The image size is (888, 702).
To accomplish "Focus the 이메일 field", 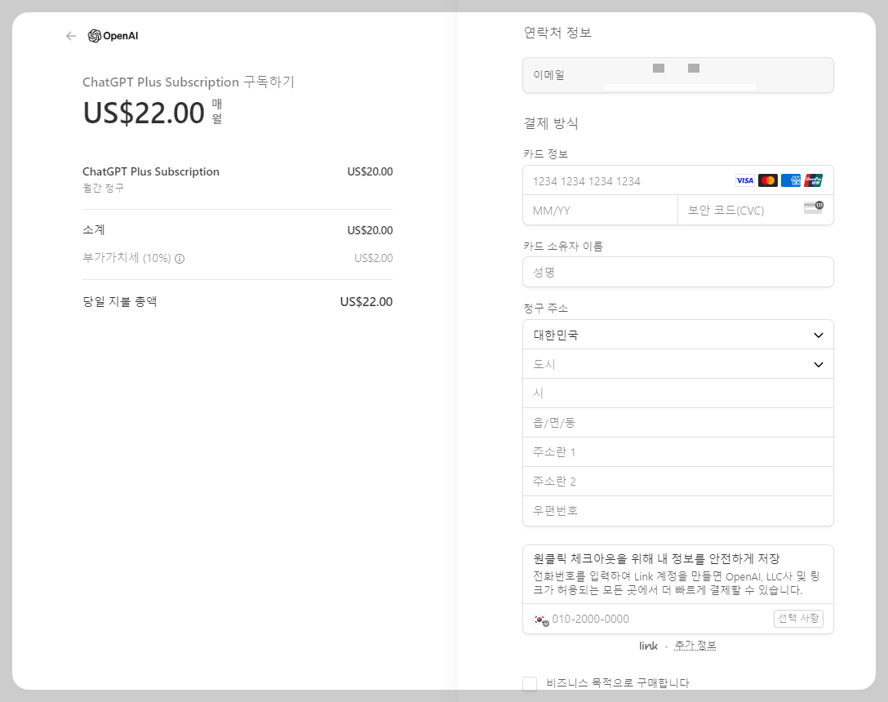I will [678, 75].
